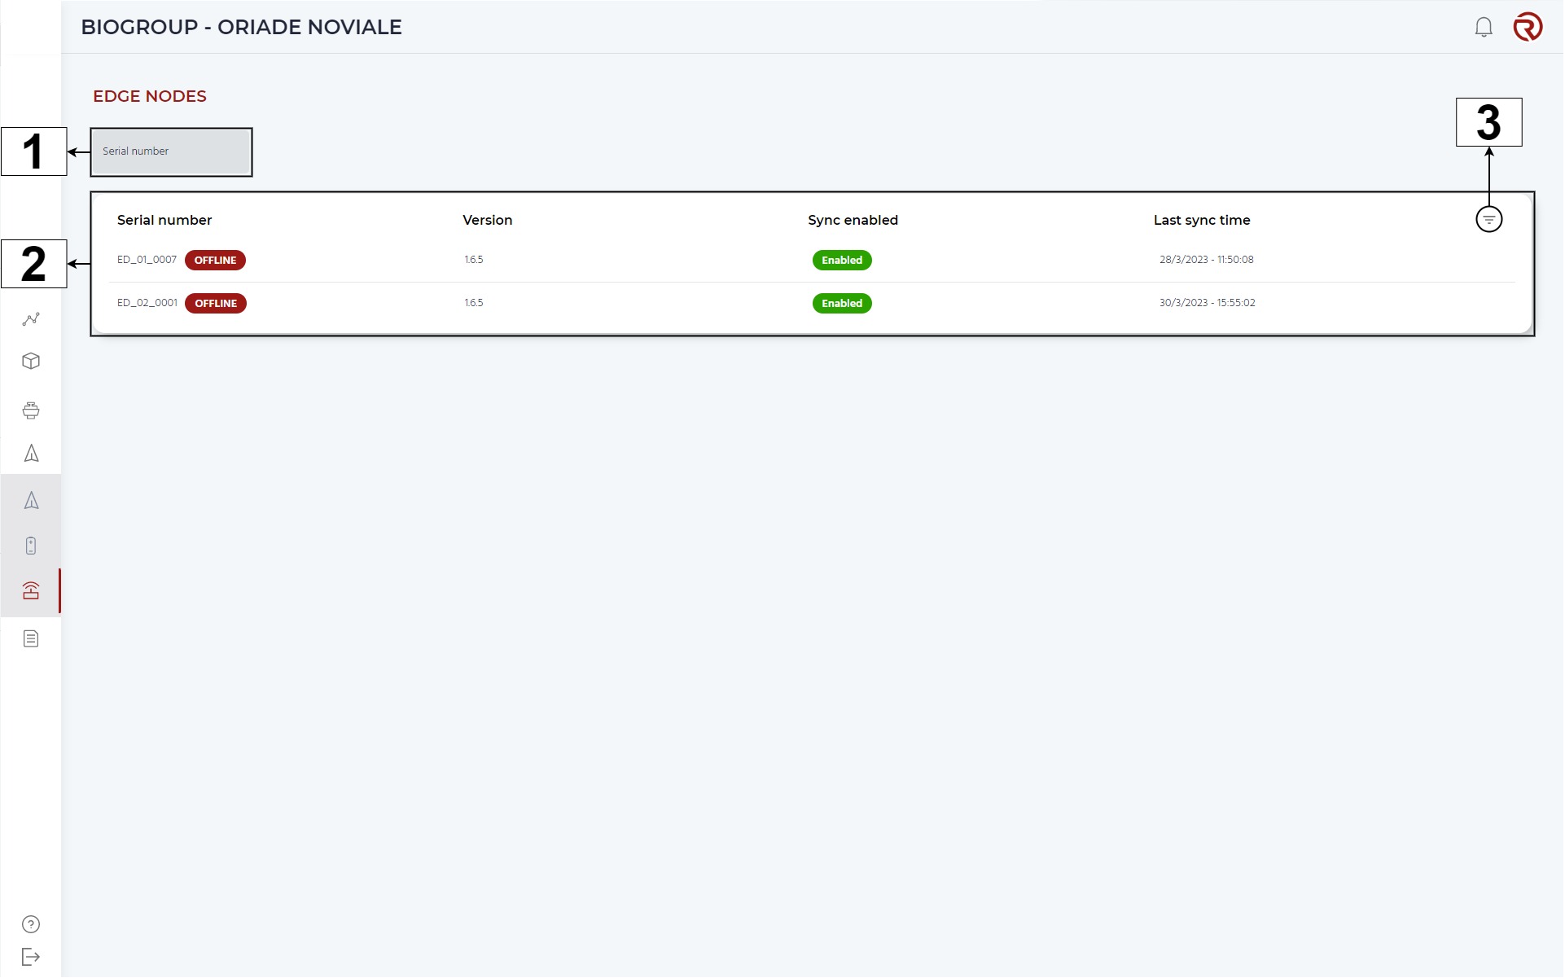Select the ED_02_0001 serial number

147,303
